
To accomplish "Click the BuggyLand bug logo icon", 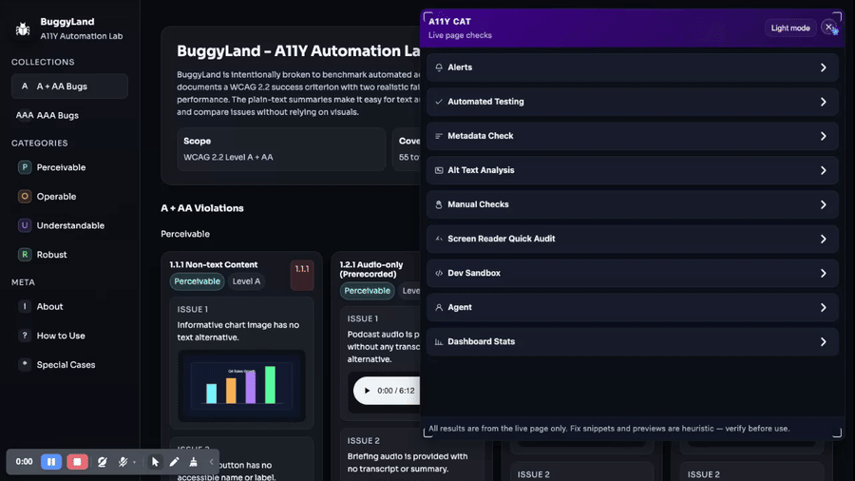I will (23, 29).
